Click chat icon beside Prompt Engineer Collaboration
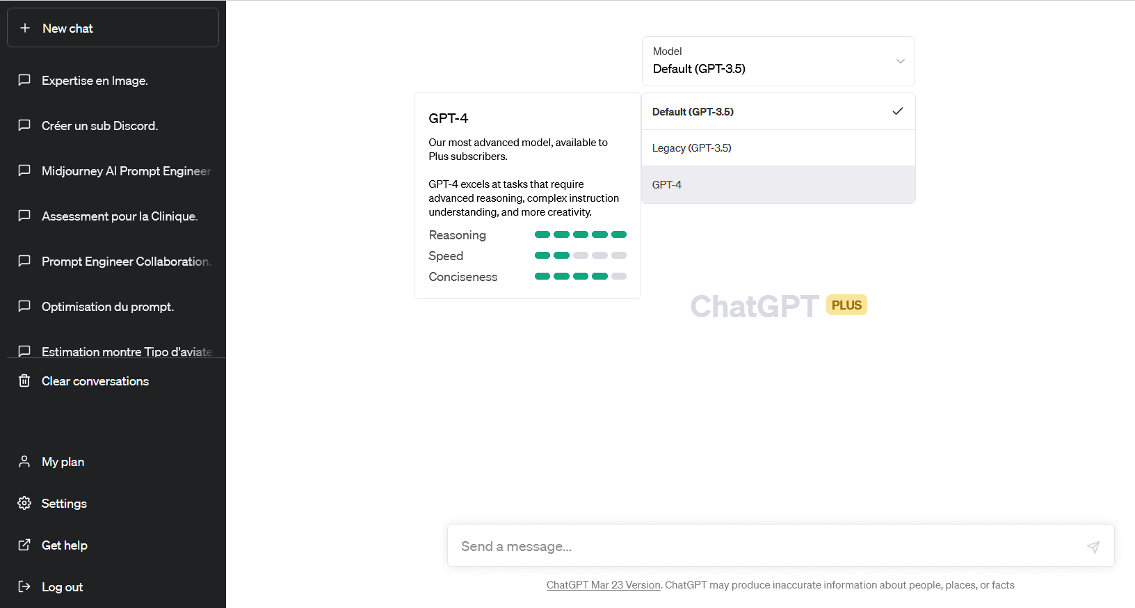Viewport: 1135px width, 608px height. (x=24, y=261)
